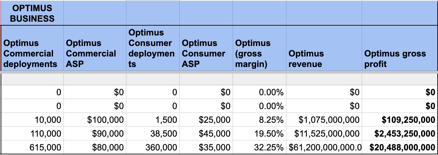Click the $1,075,000,000 revenue cell
The height and width of the screenshot is (155, 438).
(324, 120)
